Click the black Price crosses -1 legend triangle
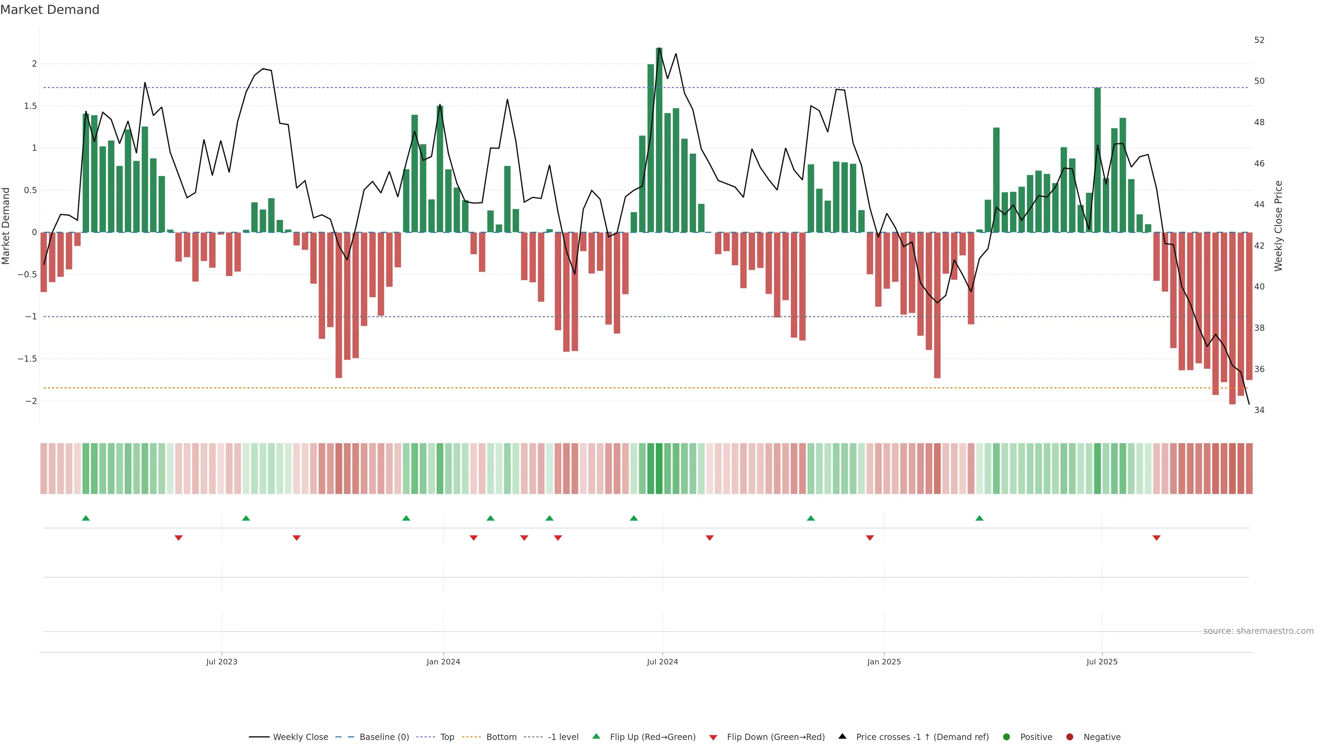The width and height of the screenshot is (1331, 749). tap(842, 736)
